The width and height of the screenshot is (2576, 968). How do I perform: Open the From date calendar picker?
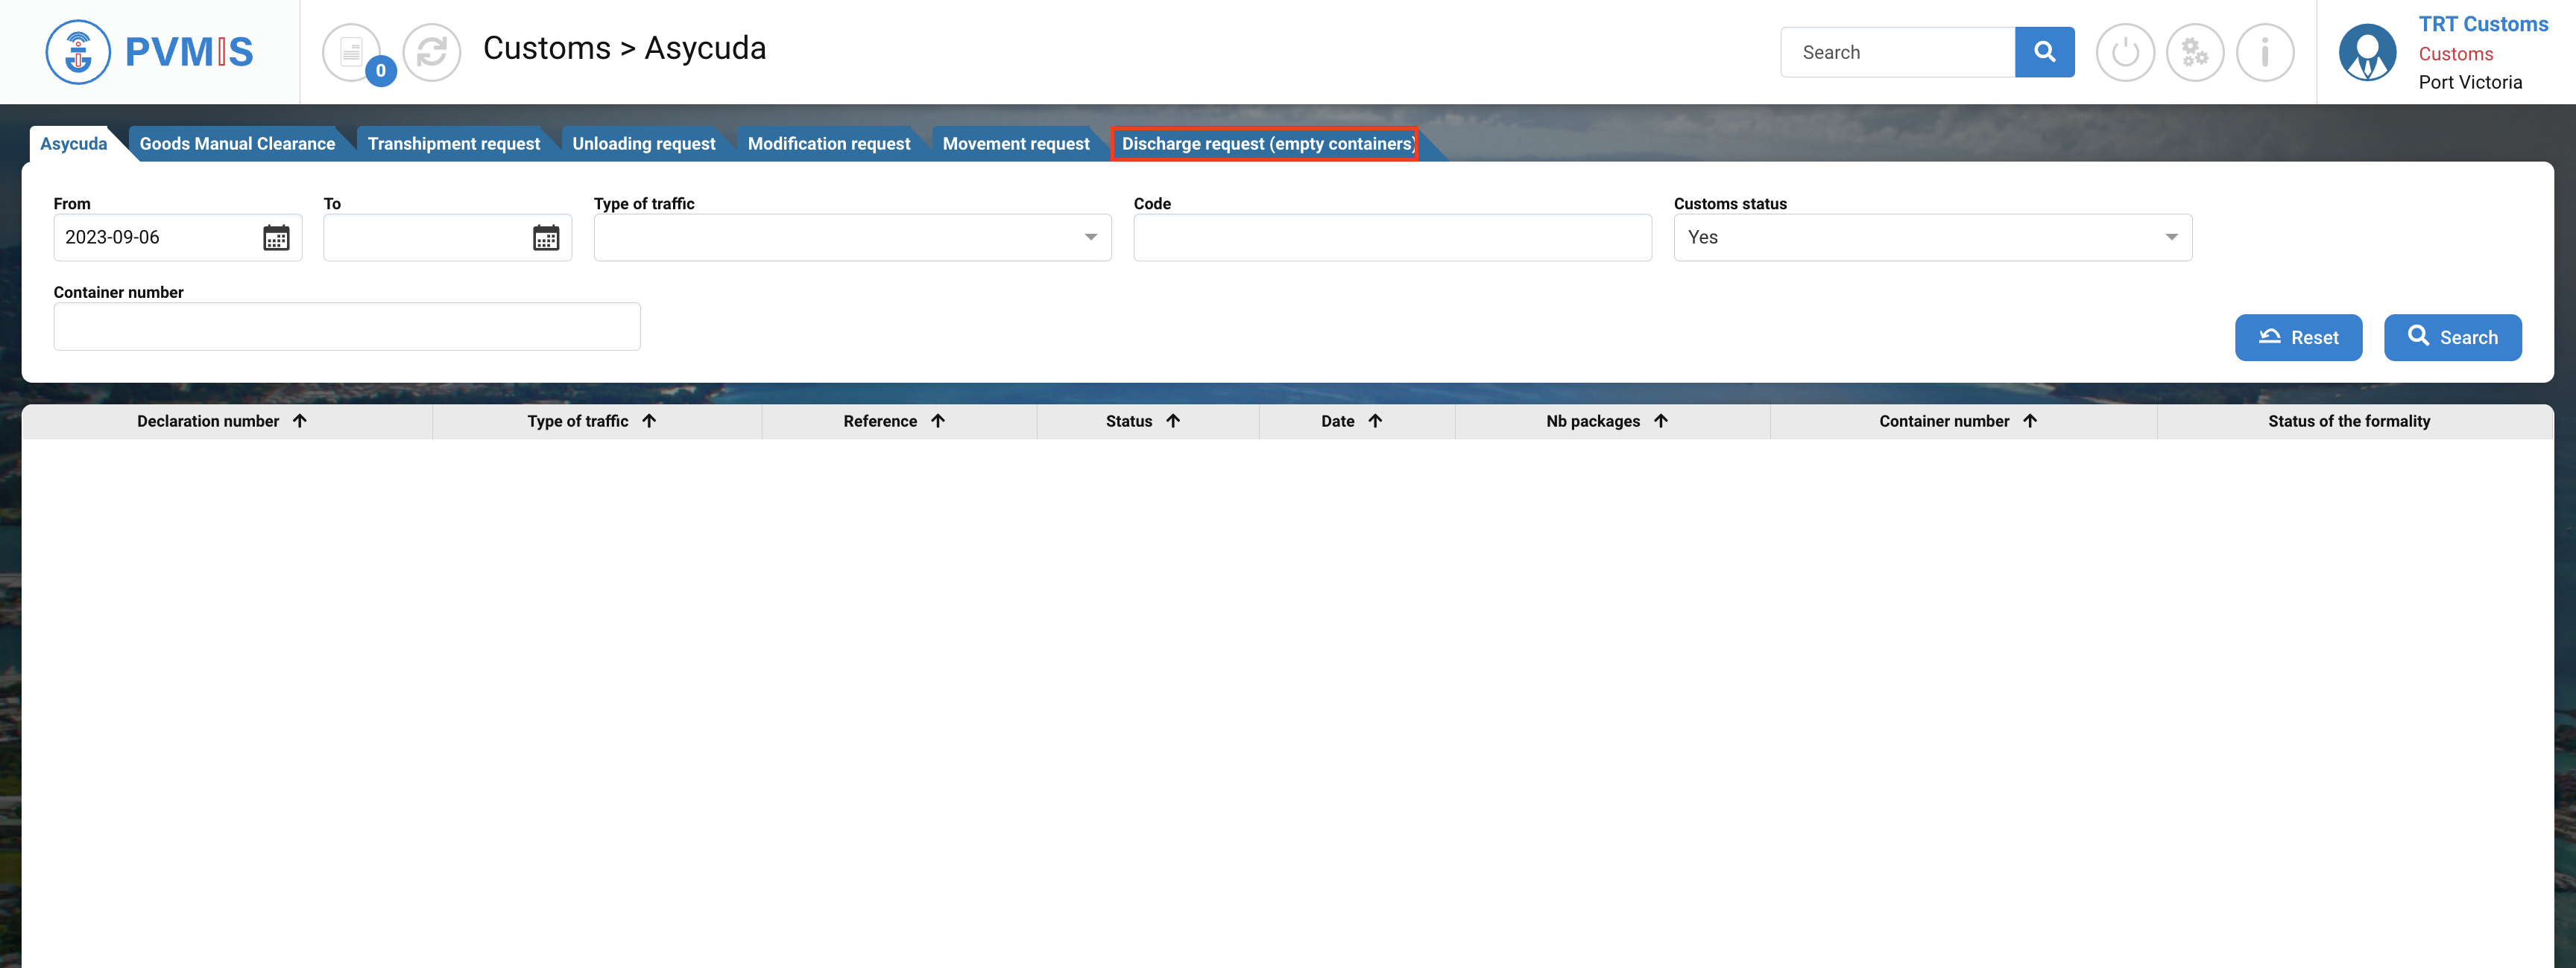[x=276, y=238]
